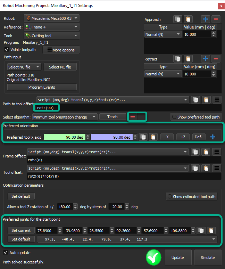Click the green checkmark status icon

(x=154, y=258)
